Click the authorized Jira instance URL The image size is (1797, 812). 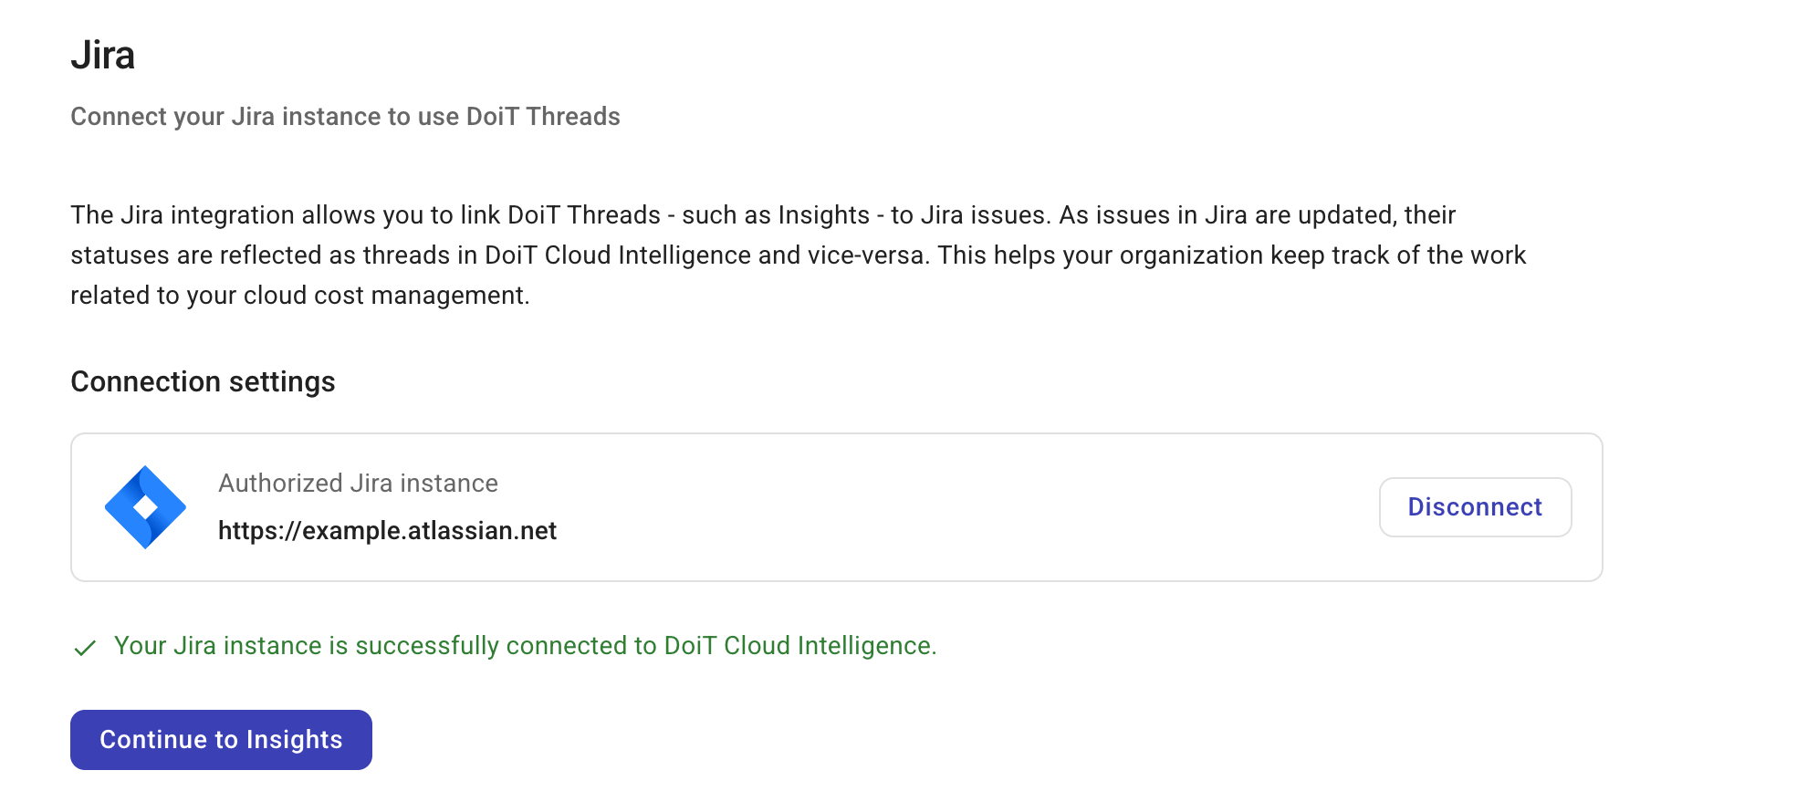pos(387,530)
